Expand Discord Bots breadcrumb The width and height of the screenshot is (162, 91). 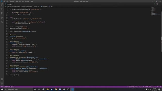point(29,6)
